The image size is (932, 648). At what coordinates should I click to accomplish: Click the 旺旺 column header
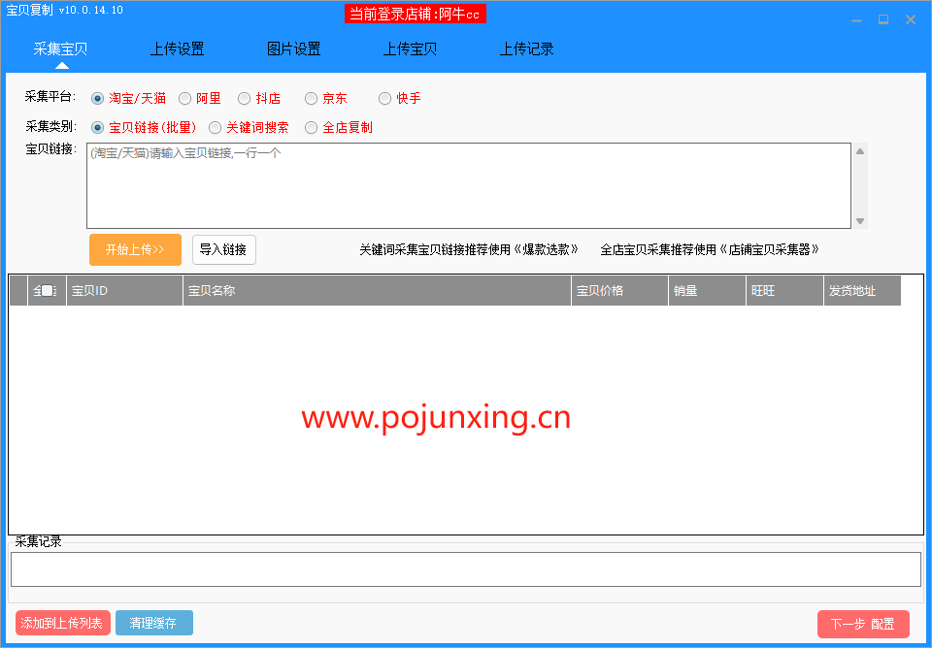point(784,290)
